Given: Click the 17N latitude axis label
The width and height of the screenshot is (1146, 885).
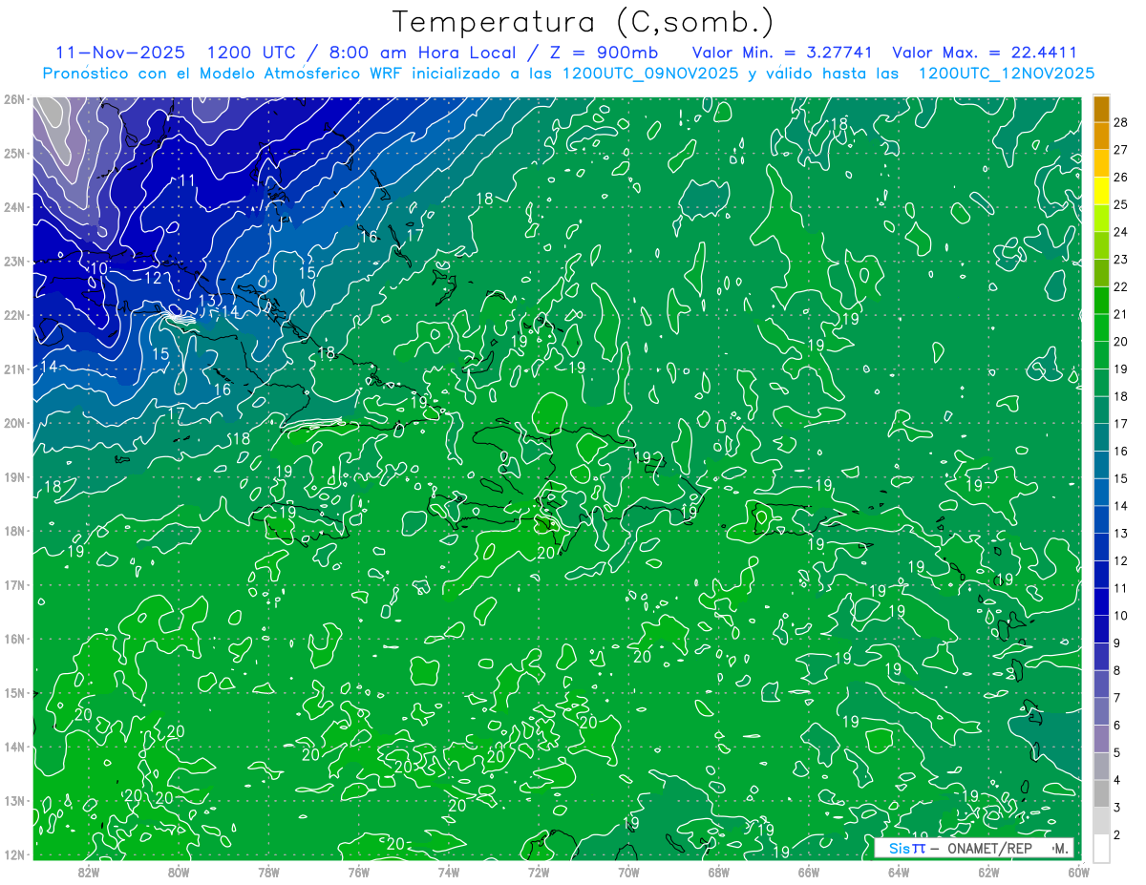Looking at the screenshot, I should [14, 584].
